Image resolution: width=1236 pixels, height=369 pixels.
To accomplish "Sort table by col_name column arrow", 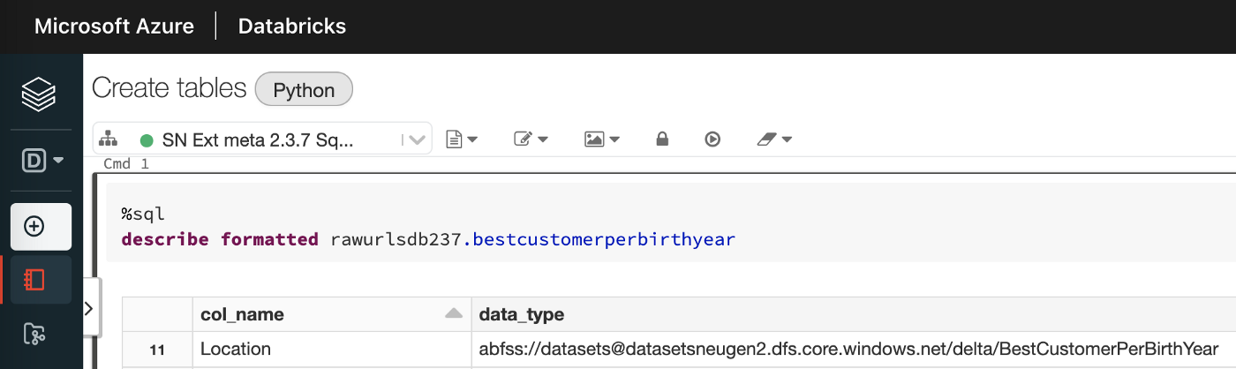I will [453, 313].
